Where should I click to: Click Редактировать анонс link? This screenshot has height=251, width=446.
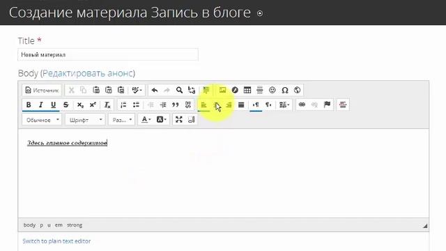tap(89, 73)
